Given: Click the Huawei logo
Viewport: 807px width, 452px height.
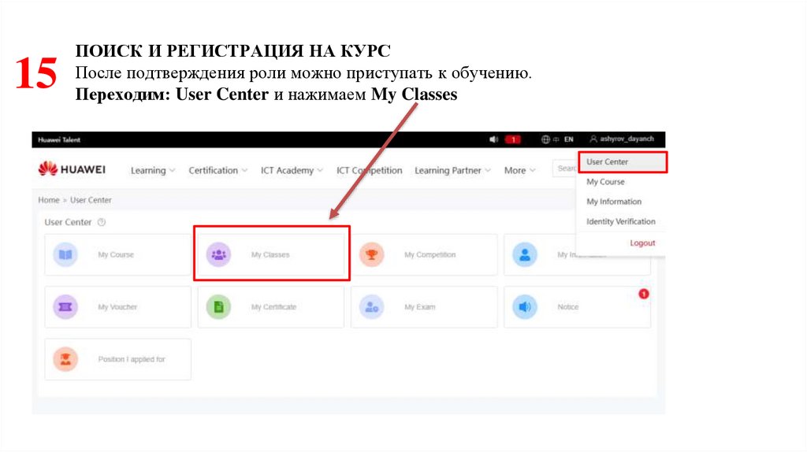Looking at the screenshot, I should (72, 169).
